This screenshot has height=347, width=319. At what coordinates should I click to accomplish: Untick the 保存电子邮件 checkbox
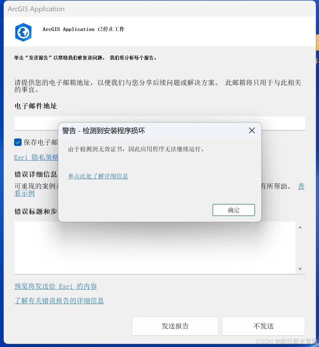[x=18, y=142]
